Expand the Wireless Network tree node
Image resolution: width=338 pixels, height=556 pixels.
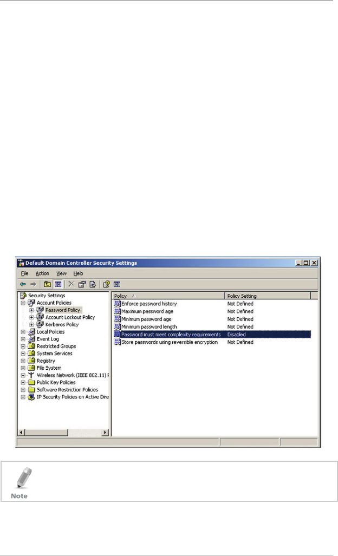pos(23,375)
